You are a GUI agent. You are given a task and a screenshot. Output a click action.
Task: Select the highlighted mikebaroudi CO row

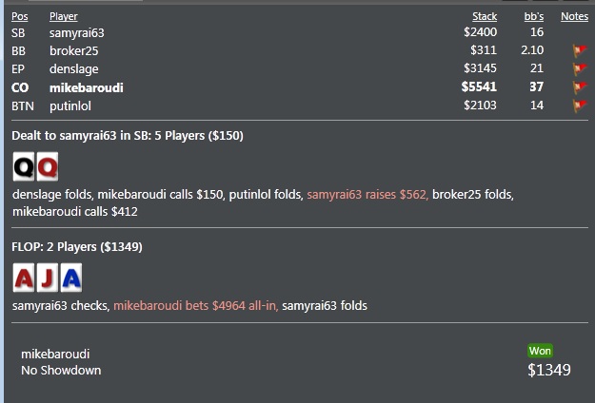pos(300,87)
